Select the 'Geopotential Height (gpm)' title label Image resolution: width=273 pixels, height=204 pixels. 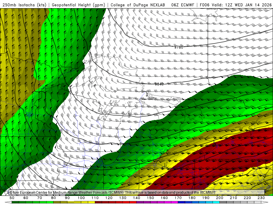pos(78,5)
